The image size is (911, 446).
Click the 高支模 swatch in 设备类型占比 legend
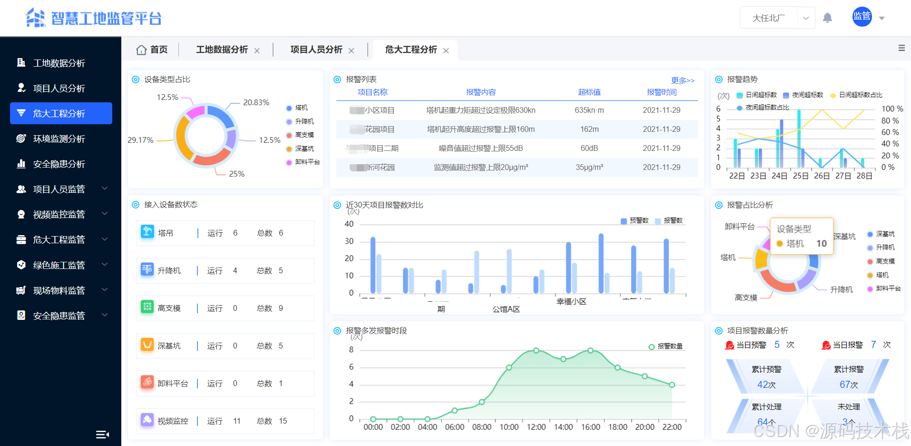[x=289, y=135]
